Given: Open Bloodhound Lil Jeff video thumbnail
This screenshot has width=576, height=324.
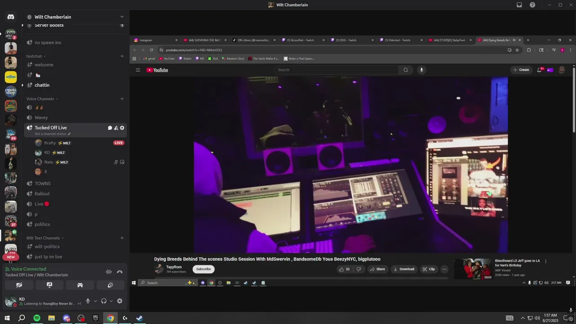Looking at the screenshot, I should 473,269.
